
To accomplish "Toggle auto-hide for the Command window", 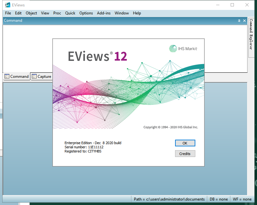I will 239,20.
